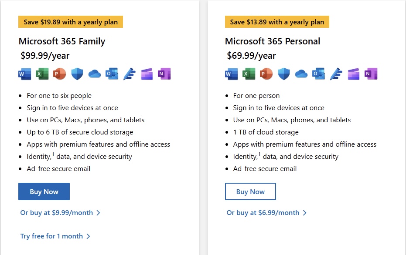Click the OneNote icon in the Personal plan
Viewport: 406px width, 255px height.
[x=371, y=74]
